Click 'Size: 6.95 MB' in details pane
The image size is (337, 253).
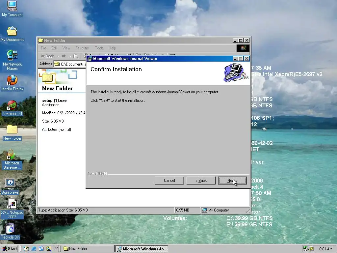coord(53,121)
